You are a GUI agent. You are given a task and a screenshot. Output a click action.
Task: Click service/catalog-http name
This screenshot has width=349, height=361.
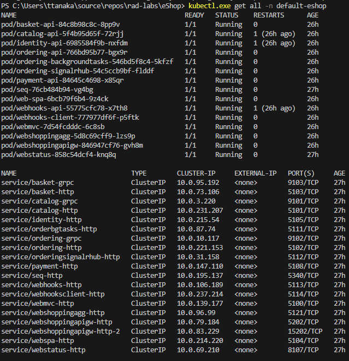pyautogui.click(x=39, y=211)
